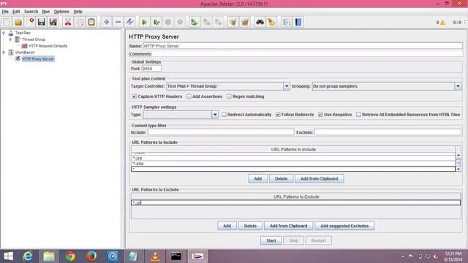Click the Reset Search icon
Screen dimensions: 468x263
271,22
